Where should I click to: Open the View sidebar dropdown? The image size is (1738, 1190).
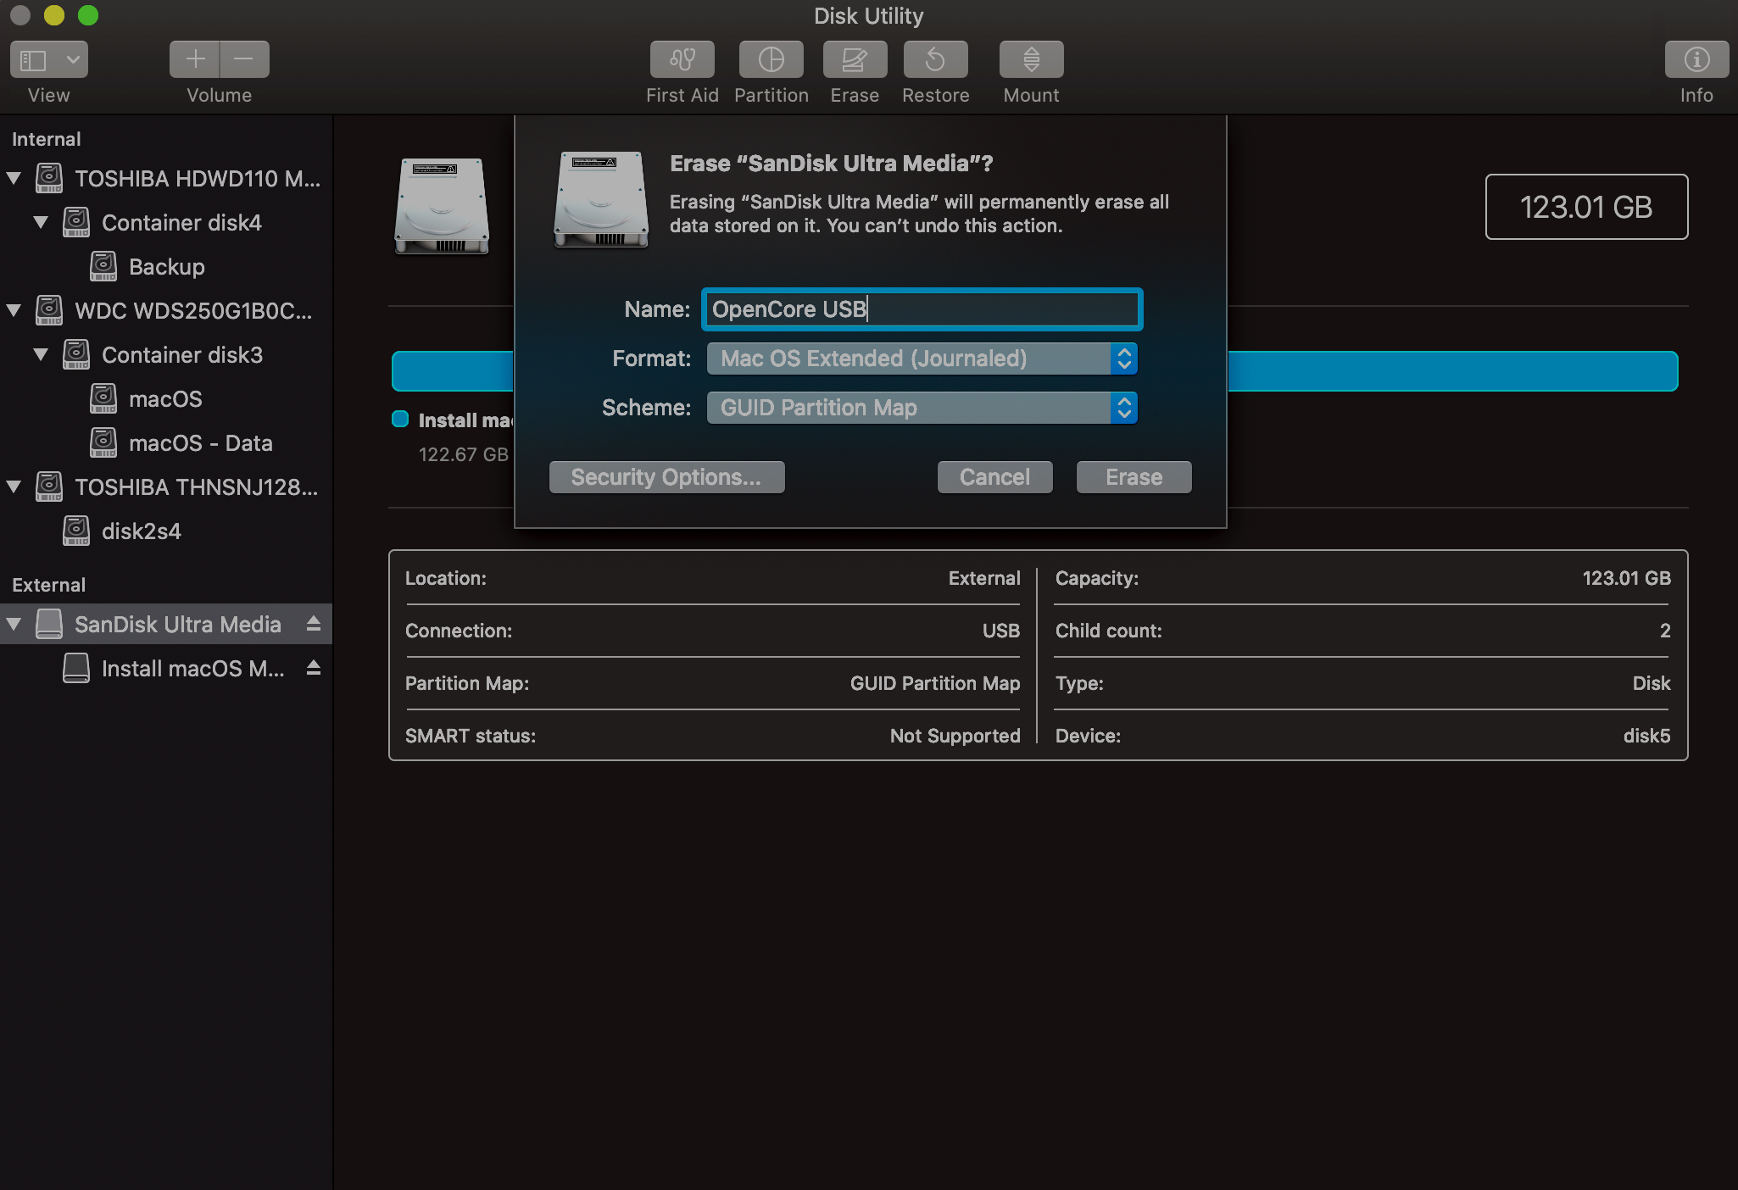click(49, 59)
